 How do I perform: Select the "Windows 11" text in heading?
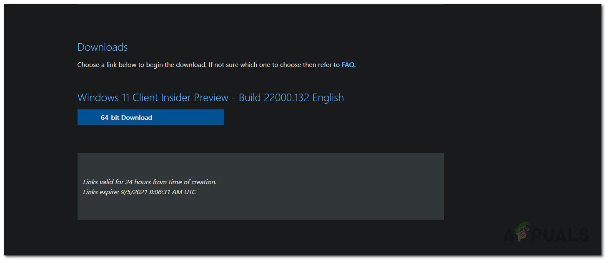click(103, 98)
